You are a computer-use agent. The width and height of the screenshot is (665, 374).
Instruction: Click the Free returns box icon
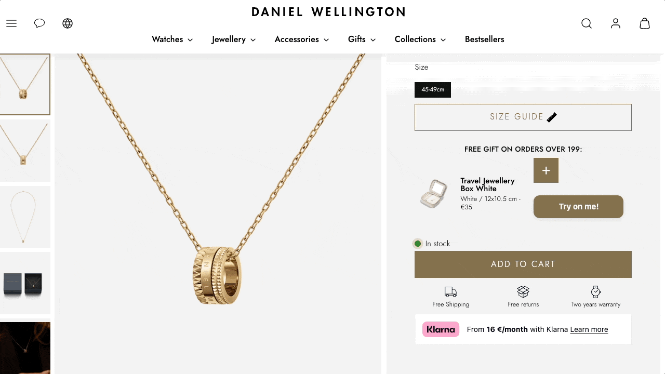[x=523, y=291]
